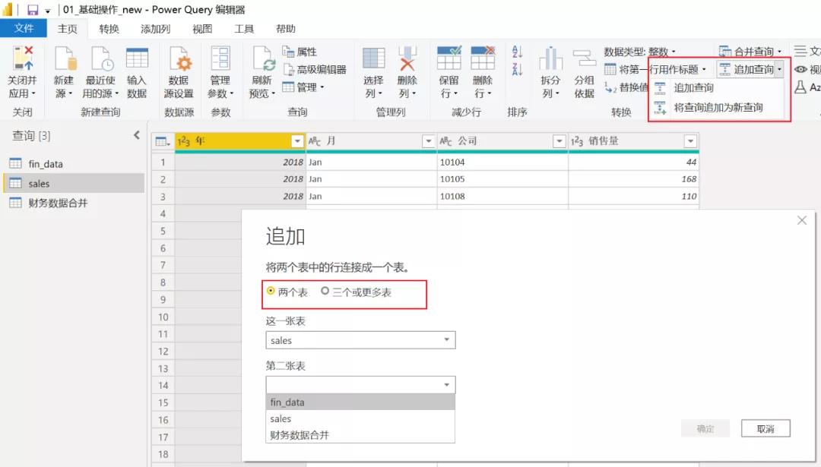Click the 确定 button
Viewport: 821px width, 467px height.
tap(705, 429)
